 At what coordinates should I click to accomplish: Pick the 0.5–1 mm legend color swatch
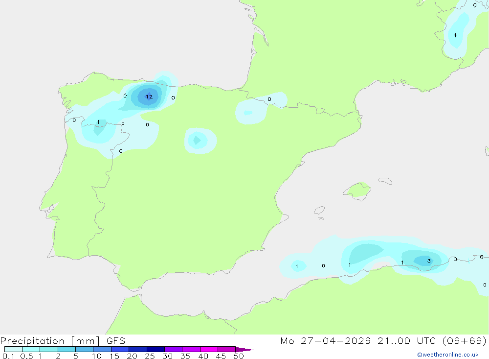tap(31, 349)
